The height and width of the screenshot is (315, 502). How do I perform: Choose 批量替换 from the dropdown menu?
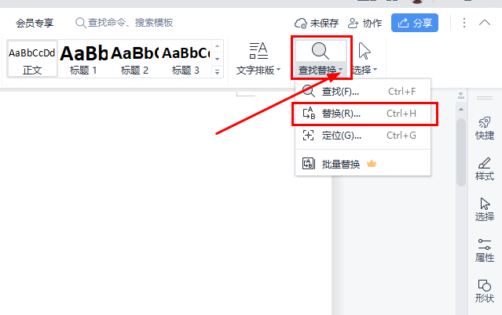click(x=363, y=164)
